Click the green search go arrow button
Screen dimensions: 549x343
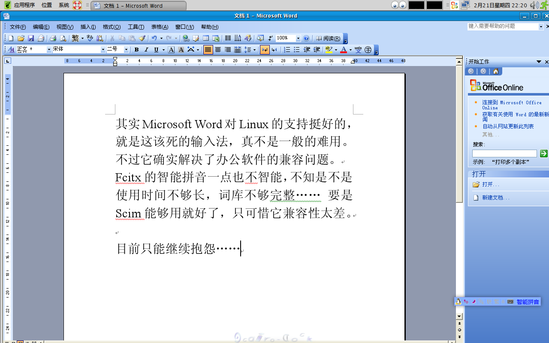coord(544,153)
